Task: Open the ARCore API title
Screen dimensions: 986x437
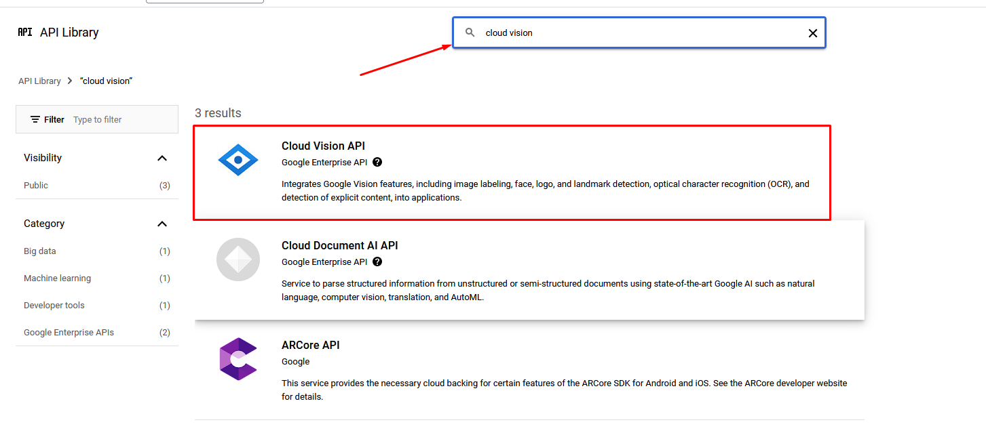Action: pos(310,345)
